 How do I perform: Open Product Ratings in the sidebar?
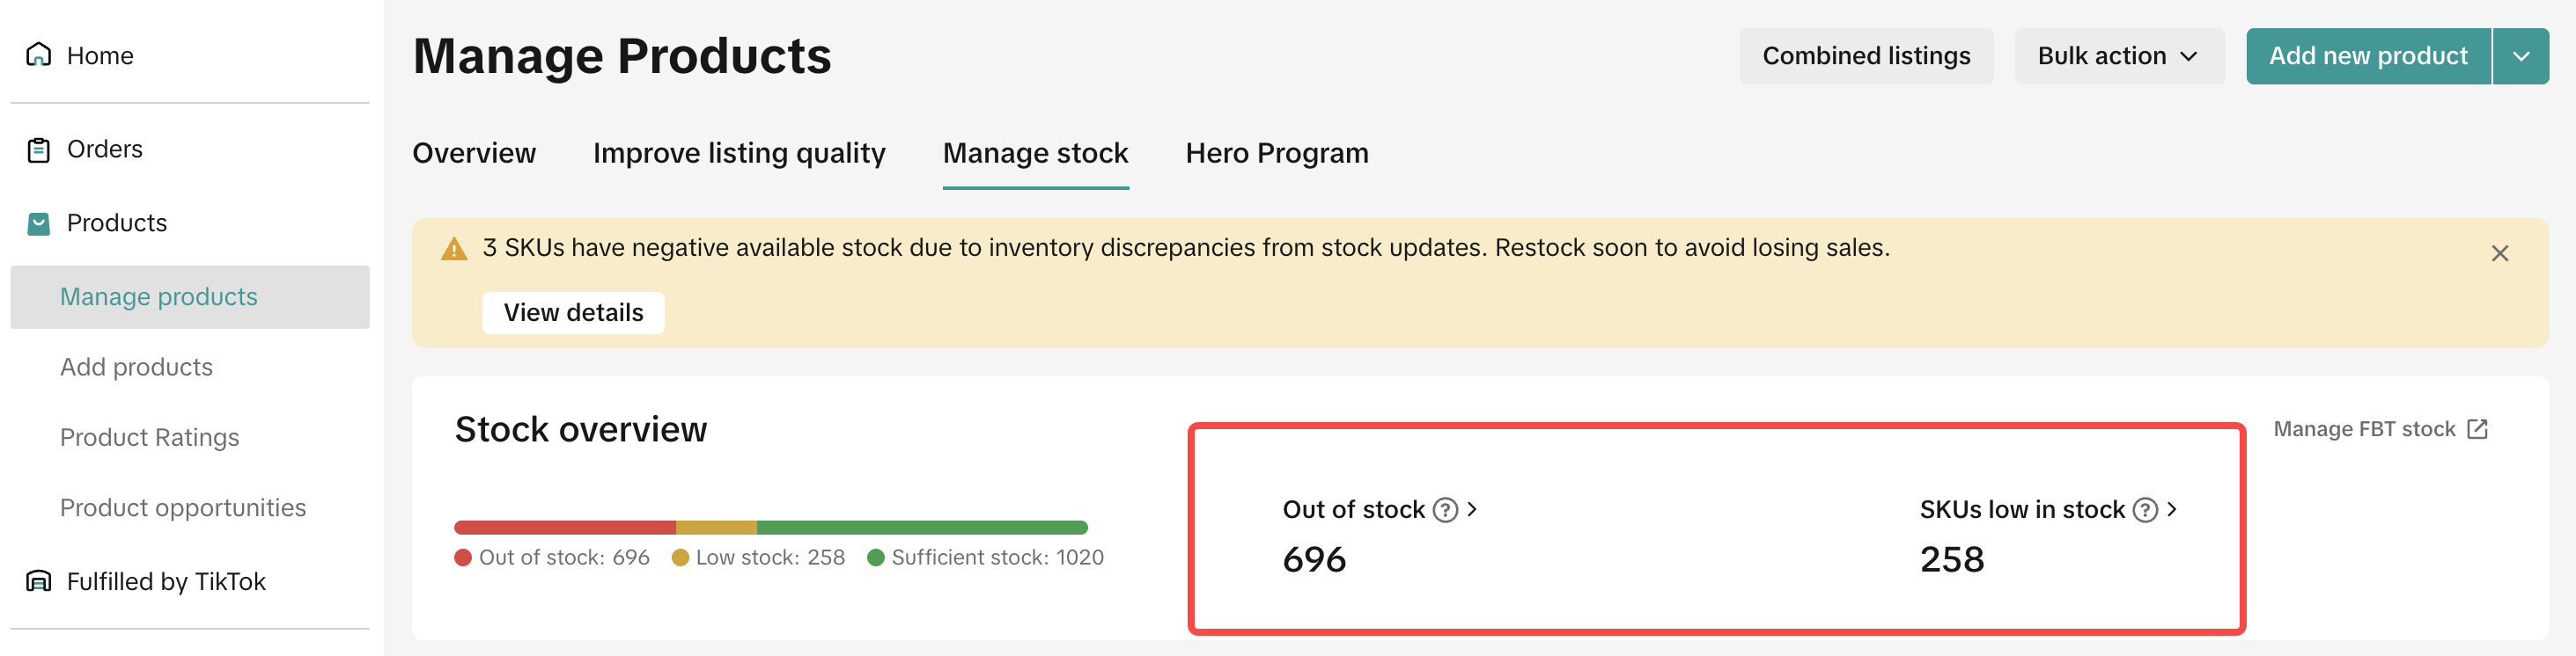pos(149,437)
